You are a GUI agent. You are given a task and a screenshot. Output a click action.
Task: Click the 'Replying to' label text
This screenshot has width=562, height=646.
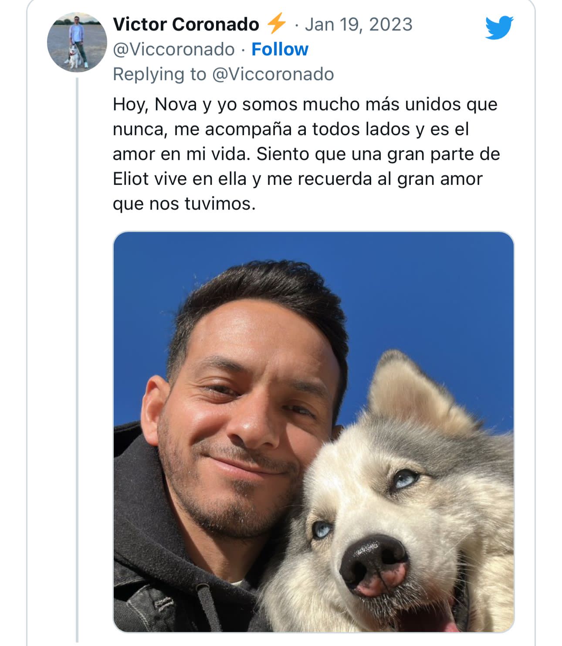(x=159, y=74)
